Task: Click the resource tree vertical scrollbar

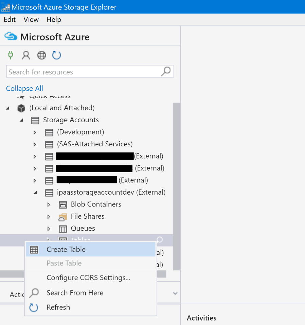Action: point(176,186)
